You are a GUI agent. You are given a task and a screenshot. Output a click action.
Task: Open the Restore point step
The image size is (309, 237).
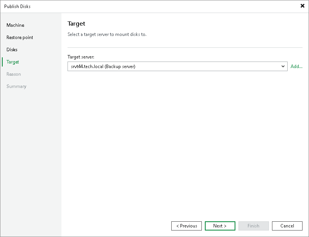click(20, 37)
